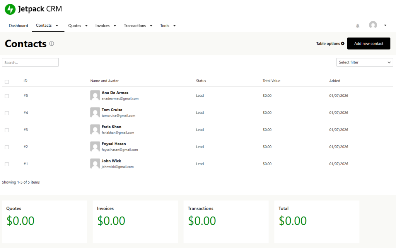Open the Invoices menu item
The height and width of the screenshot is (248, 396).
click(102, 26)
